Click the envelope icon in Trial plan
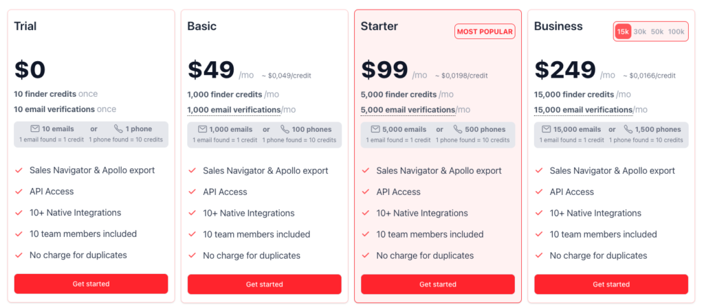This screenshot has width=704, height=307. [35, 128]
